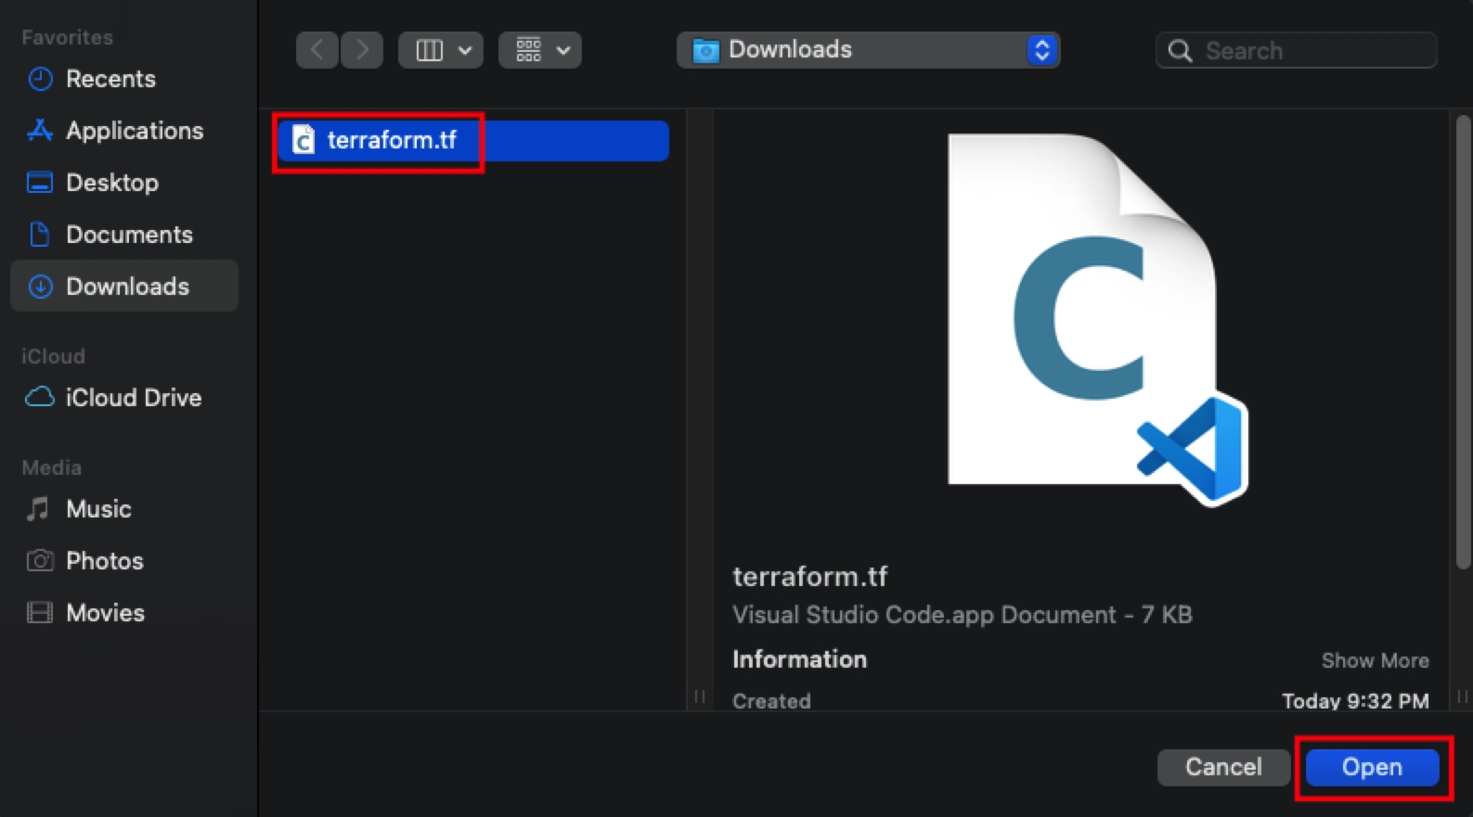Screen dimensions: 1473x817
Task: Click the Music note icon
Action: click(39, 509)
